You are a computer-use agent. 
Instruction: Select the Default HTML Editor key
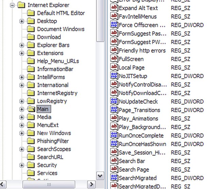[61, 13]
